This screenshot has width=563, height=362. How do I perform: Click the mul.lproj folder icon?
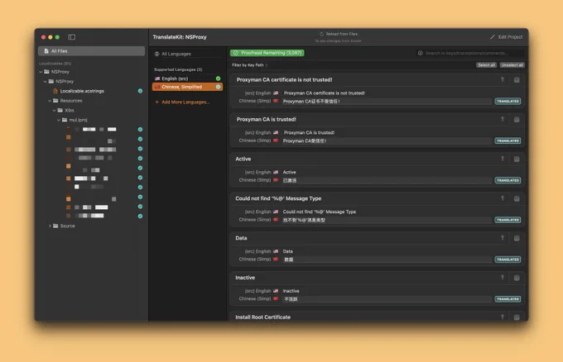[x=65, y=120]
